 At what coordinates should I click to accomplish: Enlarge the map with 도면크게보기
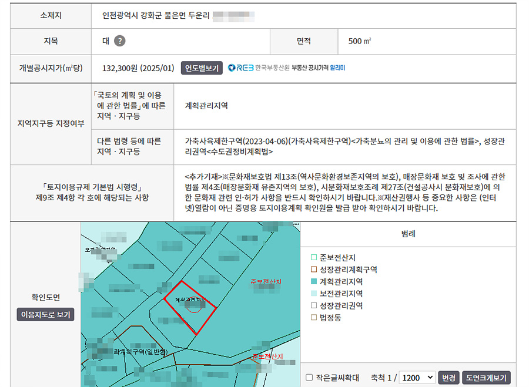coord(486,378)
